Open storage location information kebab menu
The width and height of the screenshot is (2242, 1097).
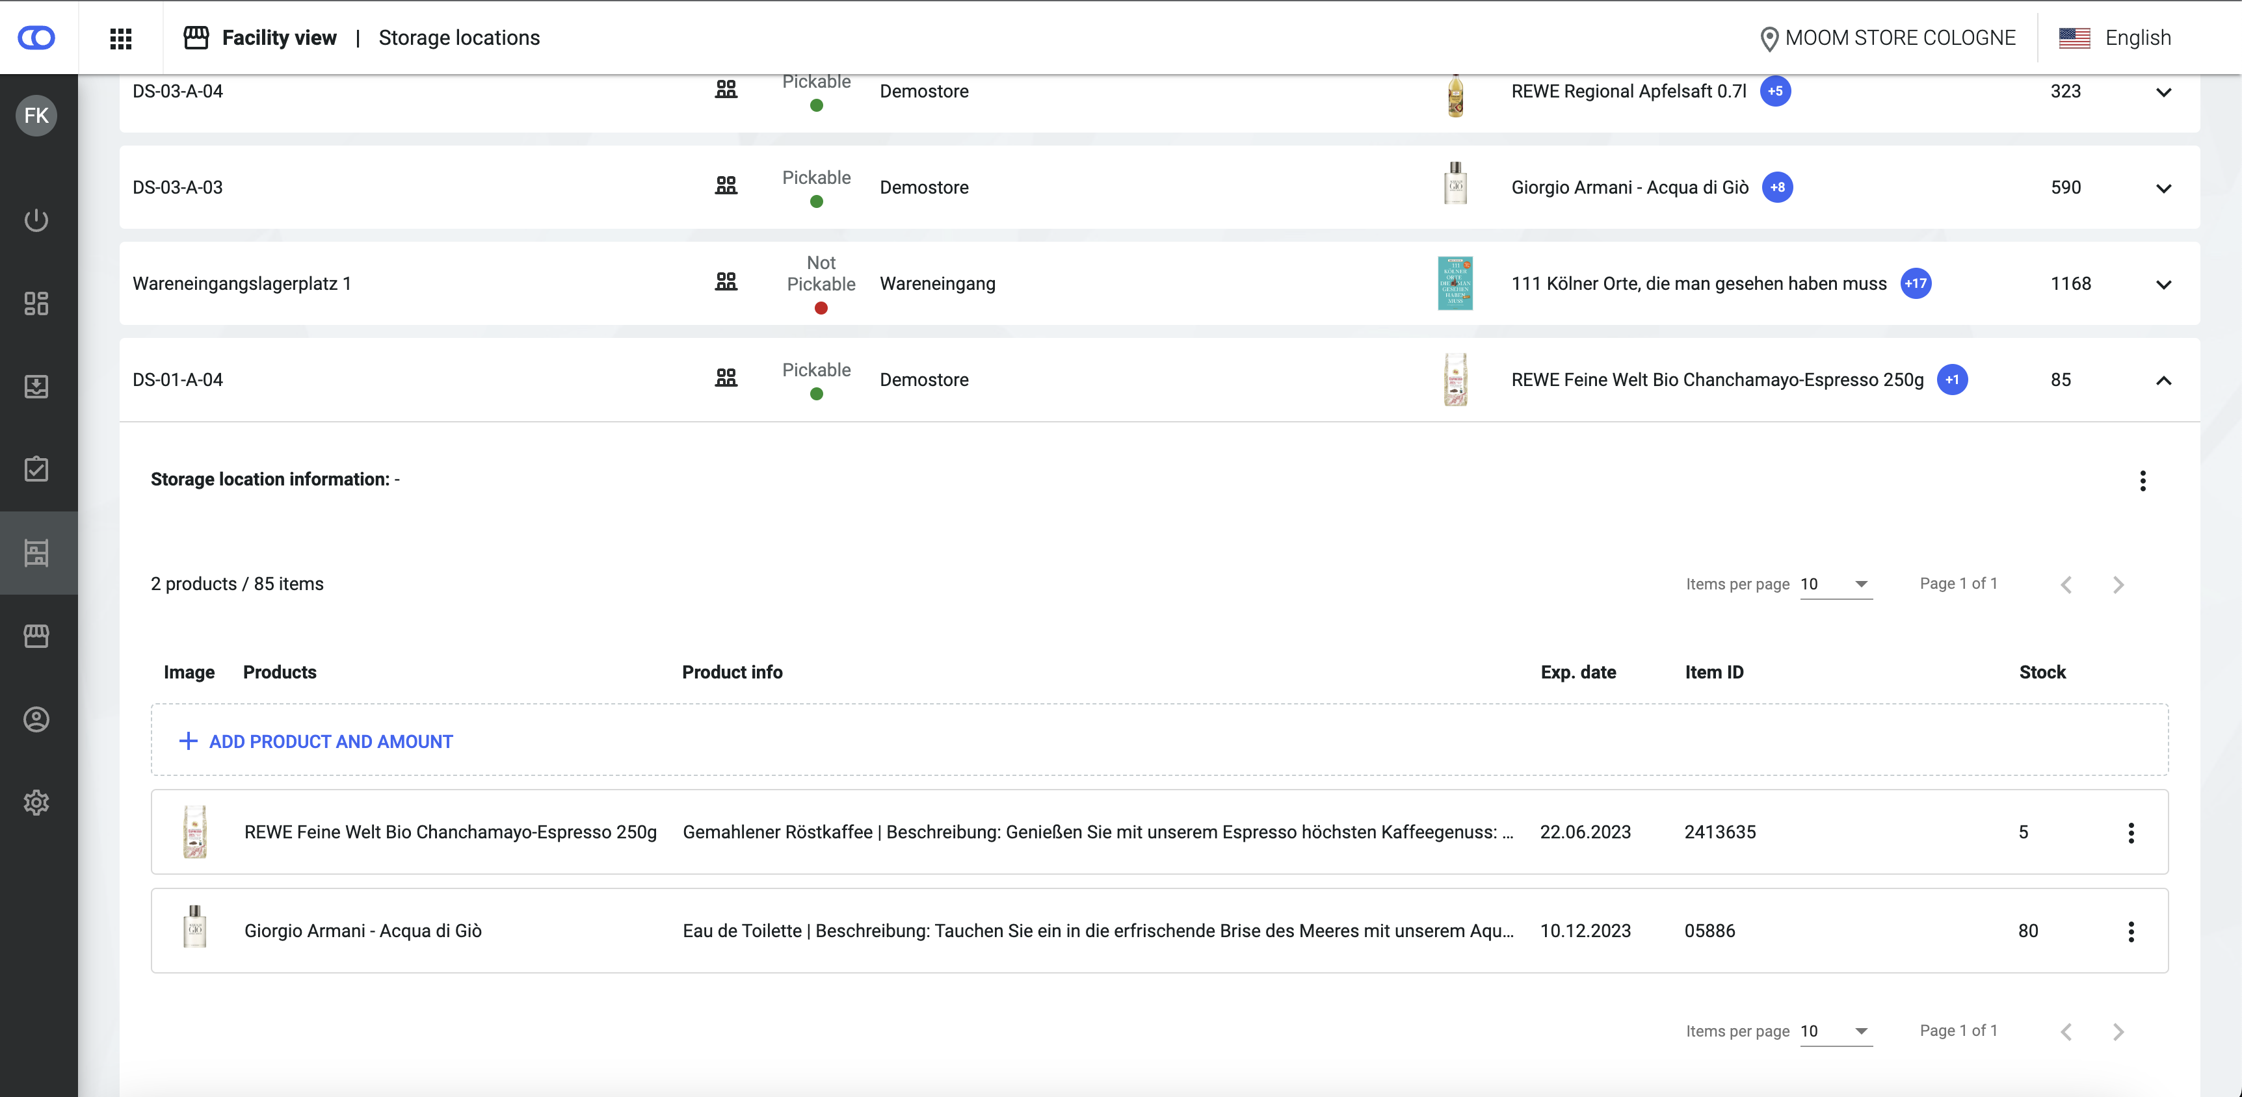pos(2142,480)
